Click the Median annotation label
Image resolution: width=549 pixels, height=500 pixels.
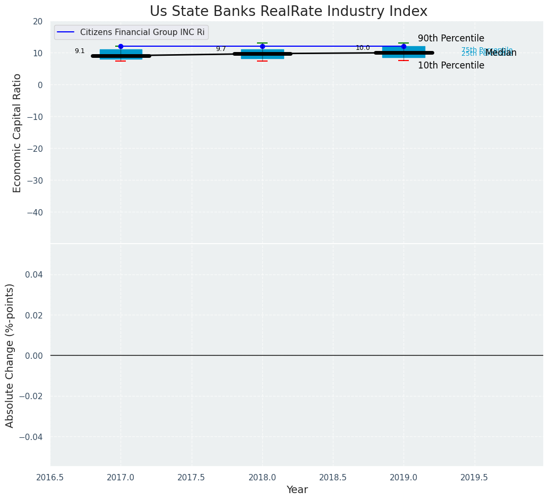coord(501,53)
